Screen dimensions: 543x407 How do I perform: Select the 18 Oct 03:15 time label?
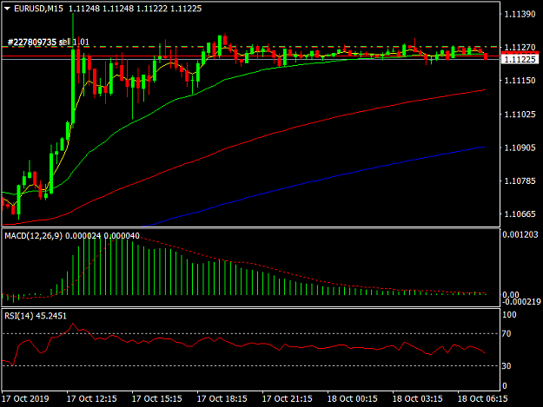click(x=417, y=398)
